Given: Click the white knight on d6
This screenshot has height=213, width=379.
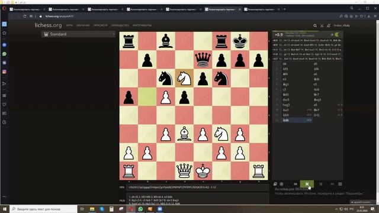Looking at the screenshot, I should pyautogui.click(x=184, y=78).
